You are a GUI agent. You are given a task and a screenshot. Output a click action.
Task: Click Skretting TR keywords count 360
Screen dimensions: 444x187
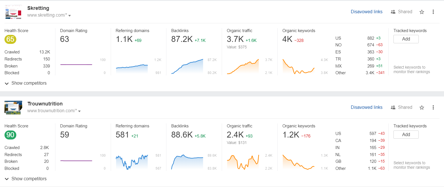pyautogui.click(x=371, y=59)
